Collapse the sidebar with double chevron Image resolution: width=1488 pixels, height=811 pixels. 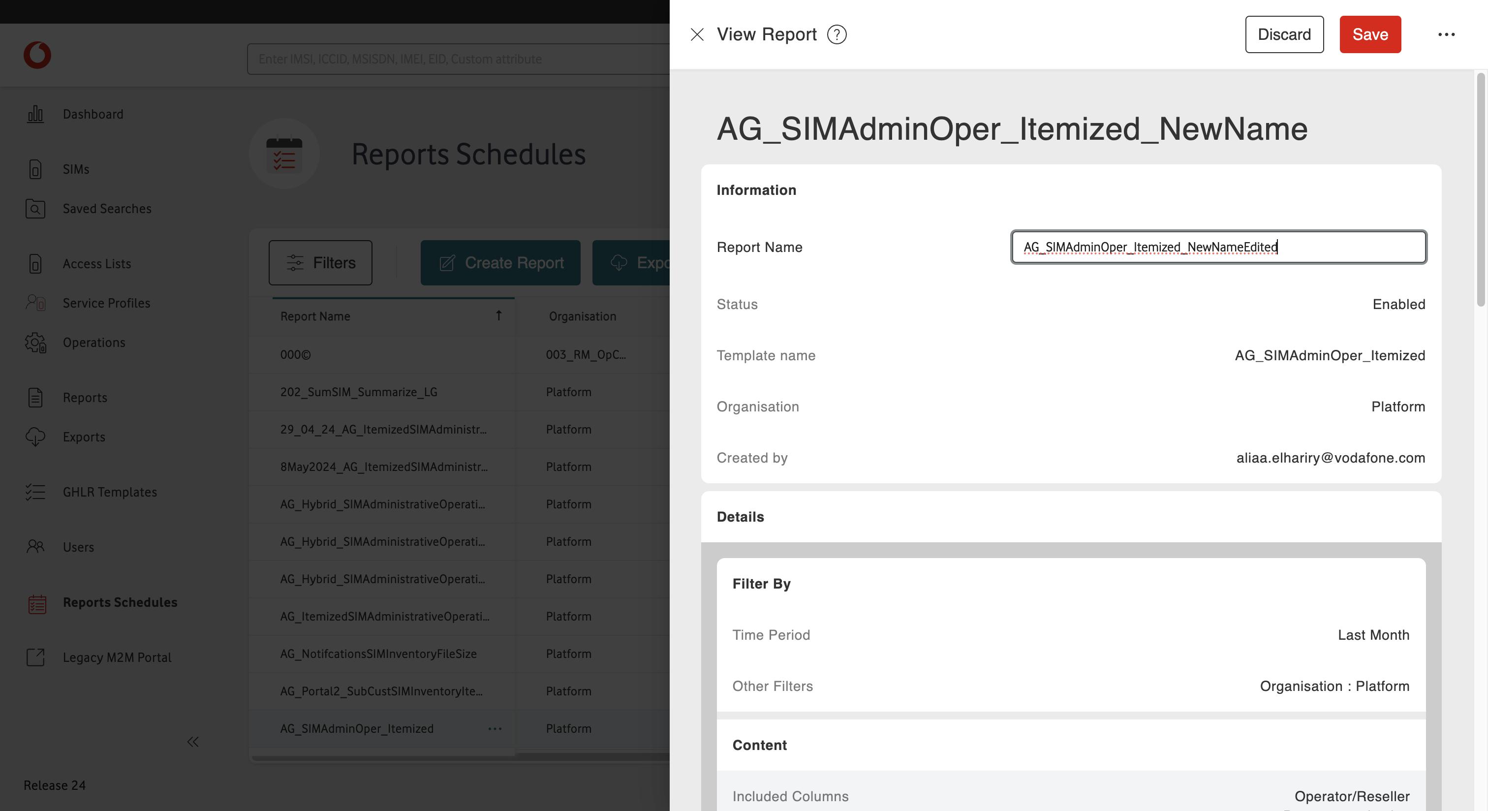pos(193,742)
